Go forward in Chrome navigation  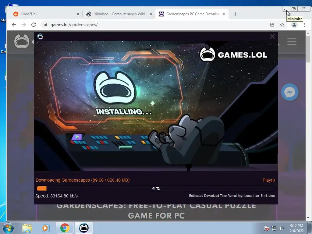tap(24, 25)
